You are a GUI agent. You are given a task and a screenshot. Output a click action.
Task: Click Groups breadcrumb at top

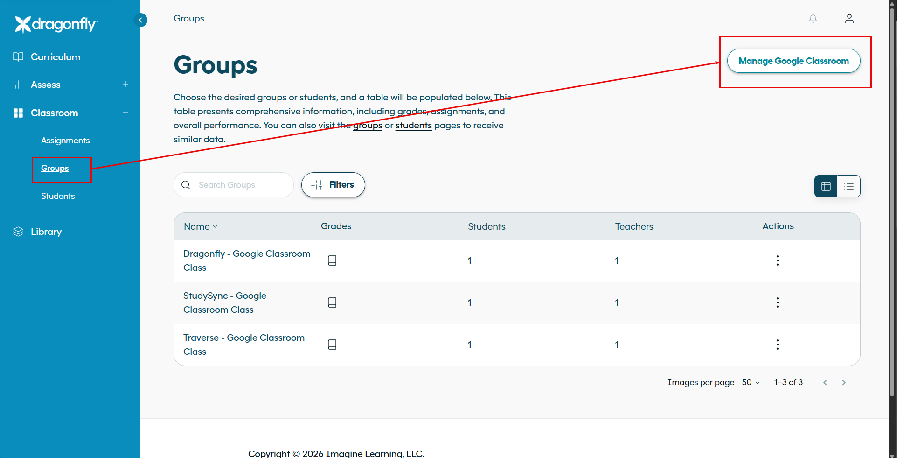[x=189, y=18]
